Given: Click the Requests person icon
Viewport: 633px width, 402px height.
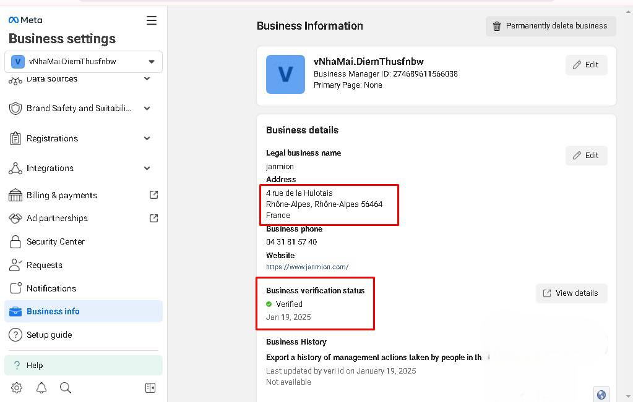Looking at the screenshot, I should click(15, 265).
